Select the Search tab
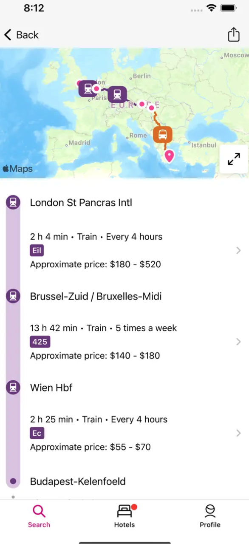The width and height of the screenshot is (249, 544). [39, 516]
